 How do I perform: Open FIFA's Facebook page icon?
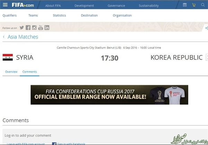[28, 28]
